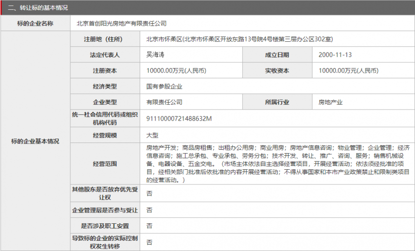This screenshot has height=251, width=415.
Task: Click the 成立日期 label
Action: 277,55
